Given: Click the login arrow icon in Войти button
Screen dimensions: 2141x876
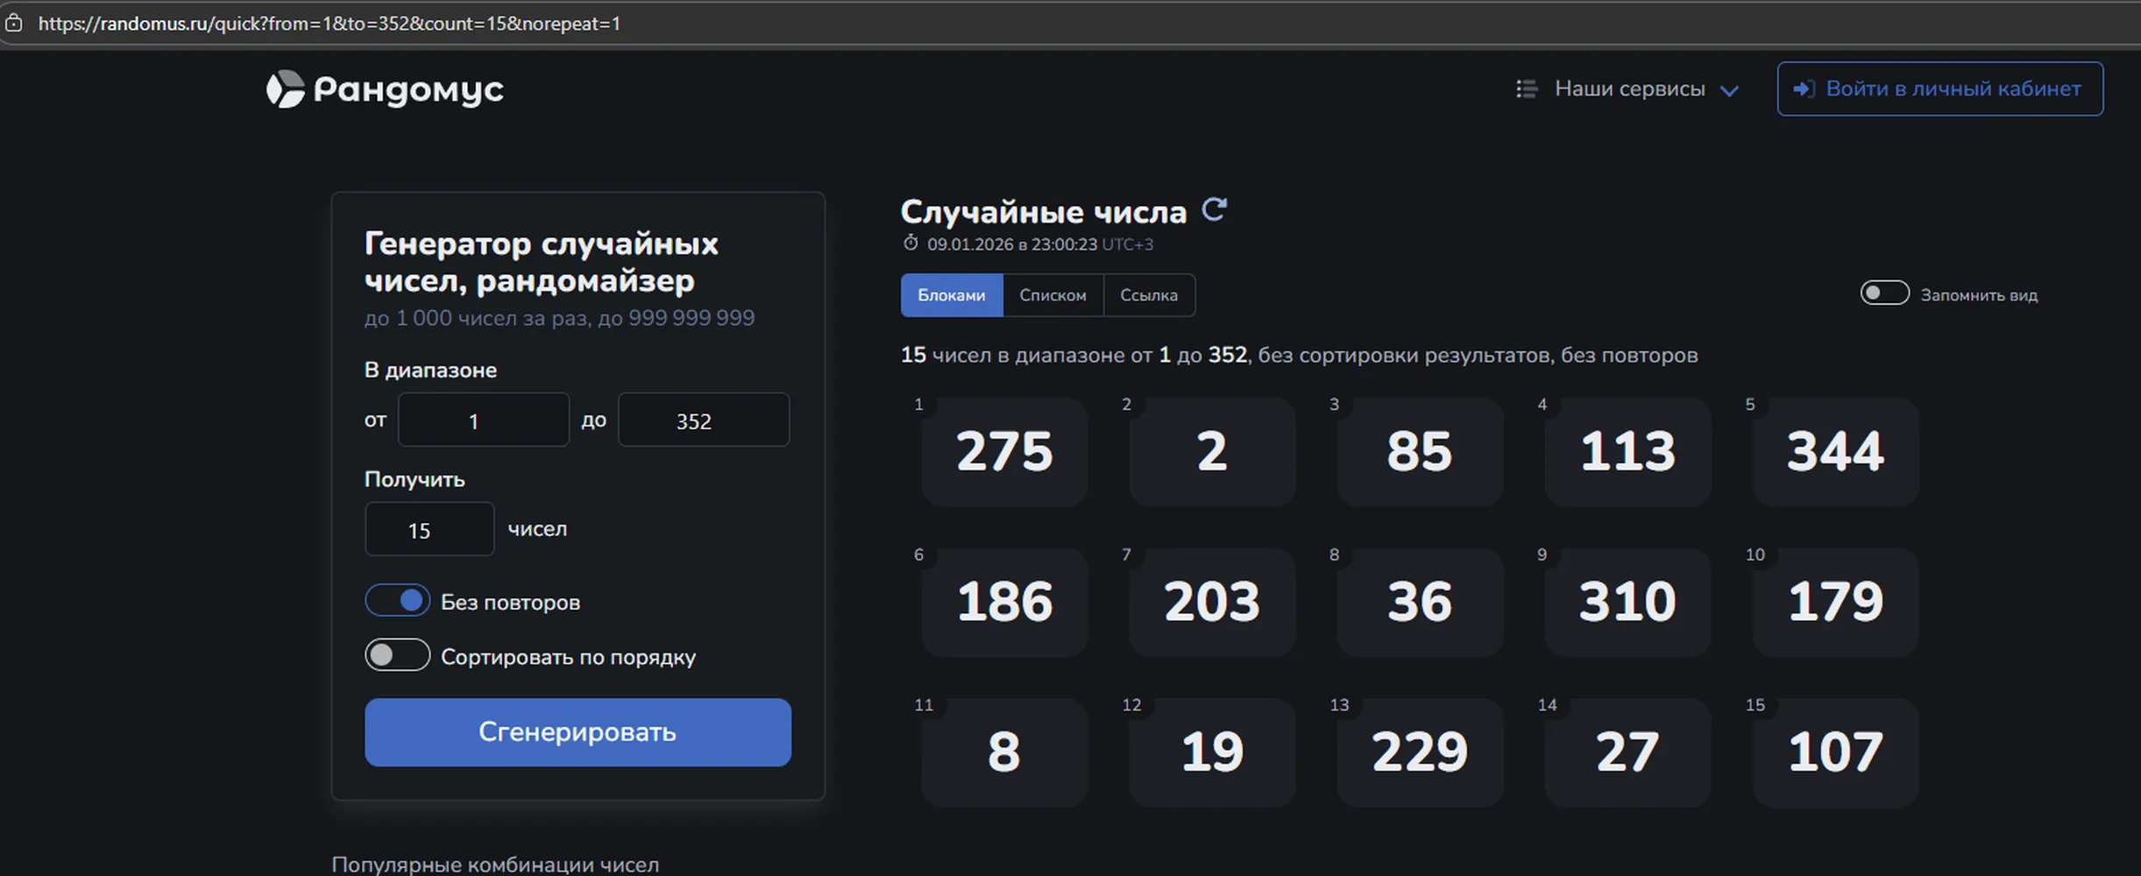Looking at the screenshot, I should pos(1804,88).
